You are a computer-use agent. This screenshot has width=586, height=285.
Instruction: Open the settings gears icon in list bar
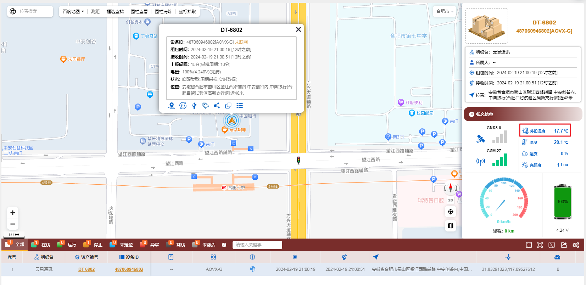click(576, 245)
